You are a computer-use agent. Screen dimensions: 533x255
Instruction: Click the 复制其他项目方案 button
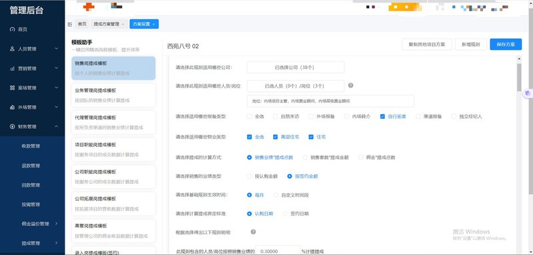pos(426,44)
